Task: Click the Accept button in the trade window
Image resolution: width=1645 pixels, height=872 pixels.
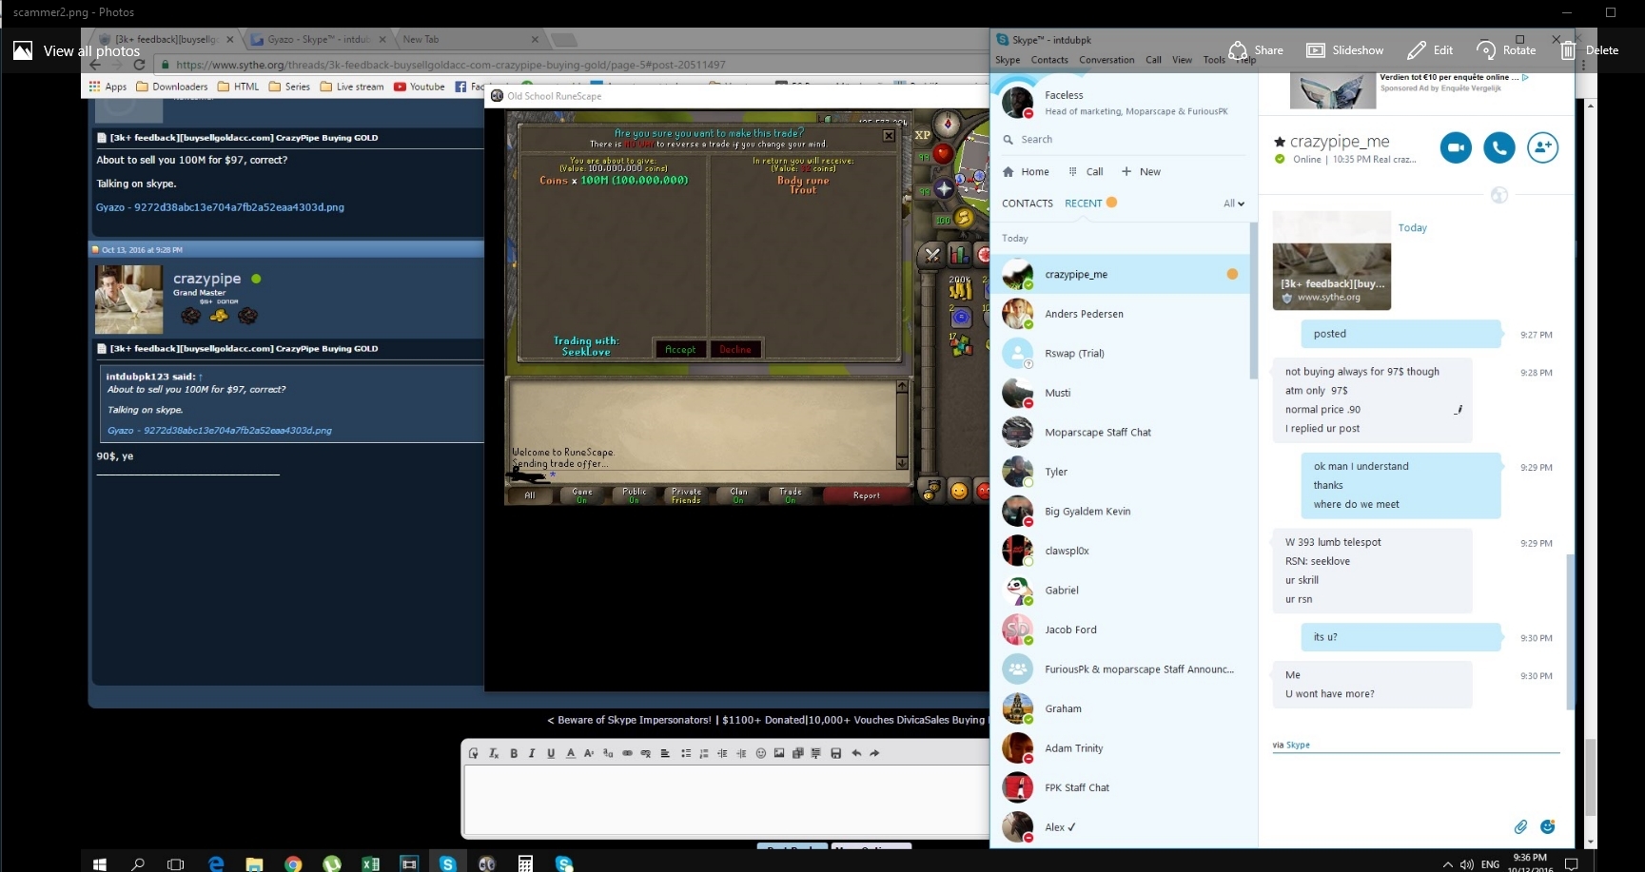Action: 680,349
